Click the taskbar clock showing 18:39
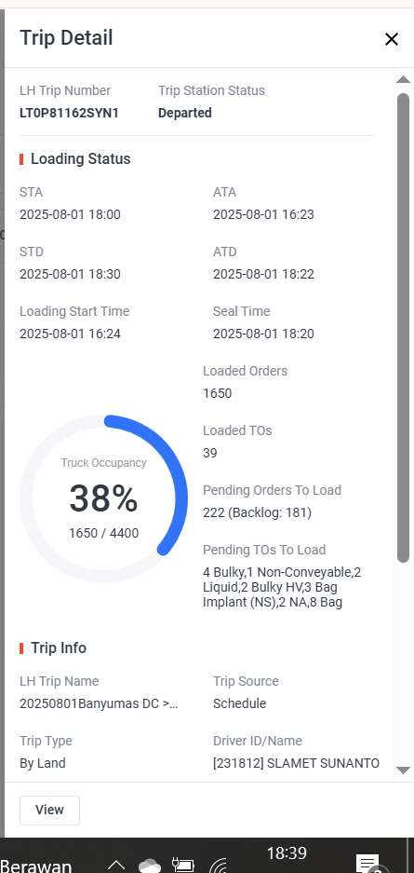This screenshot has width=414, height=873. coord(287,853)
